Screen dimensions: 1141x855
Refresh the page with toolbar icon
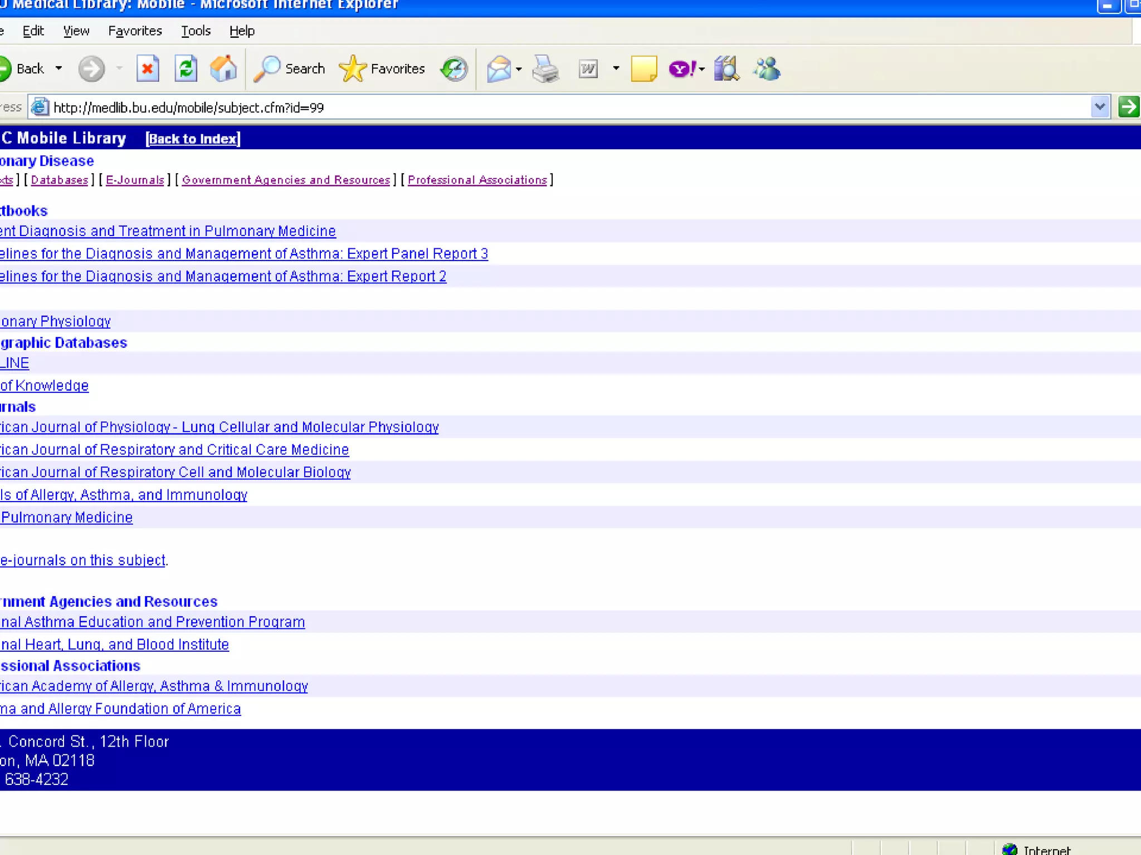186,69
